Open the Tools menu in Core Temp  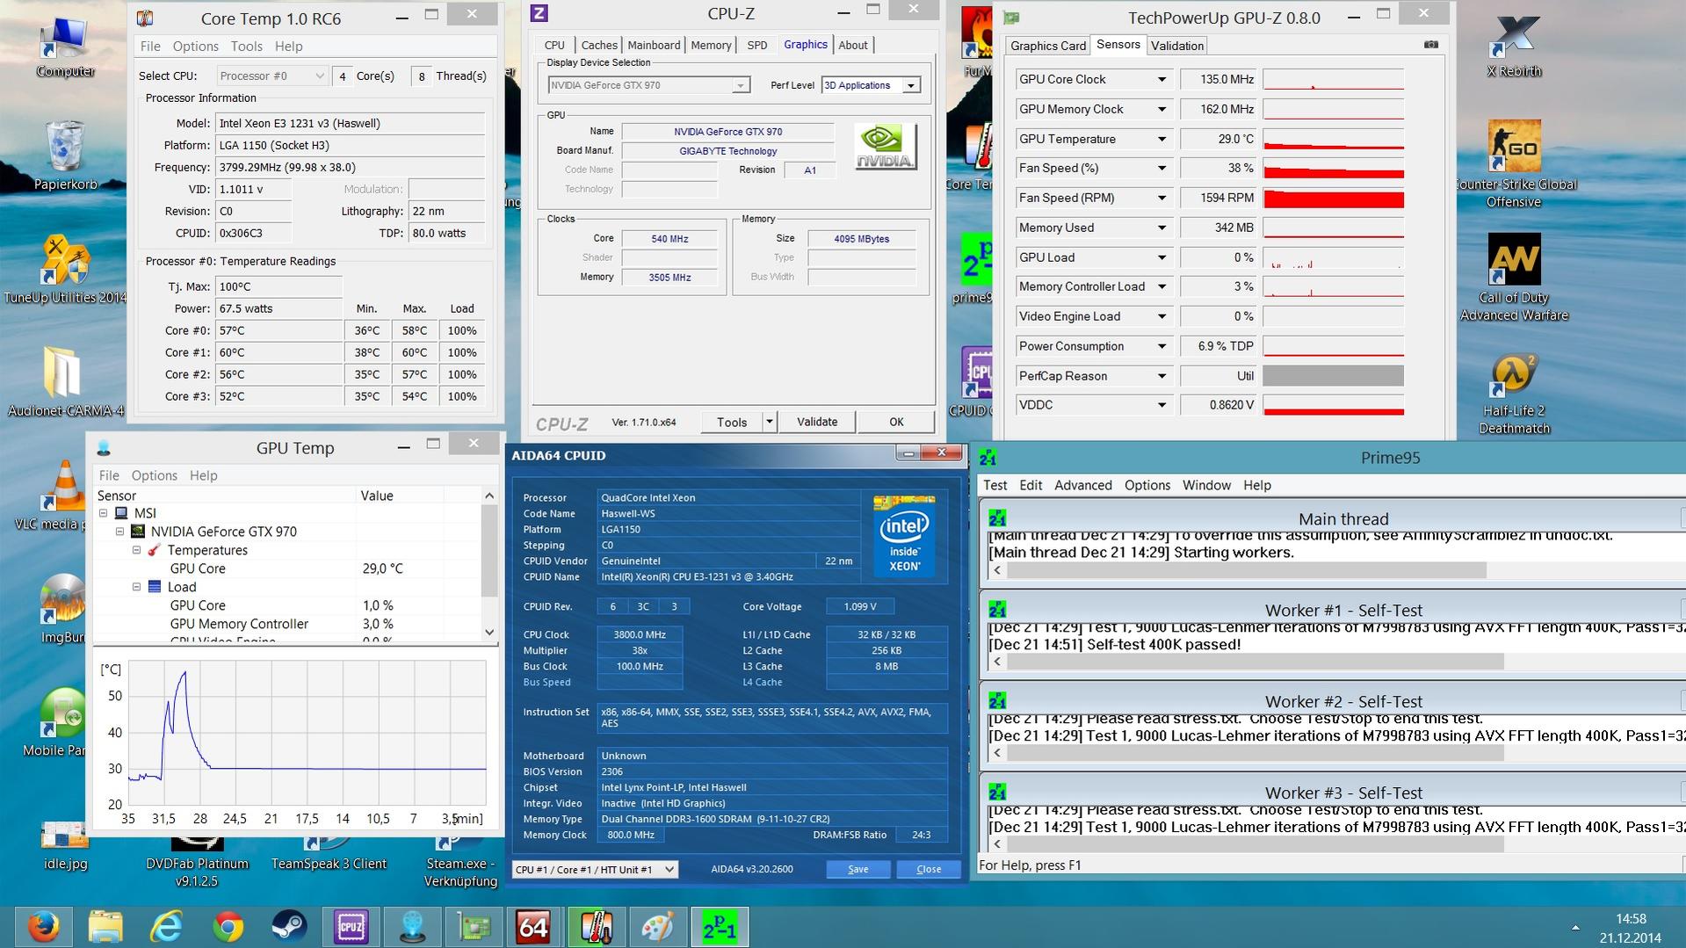[246, 47]
